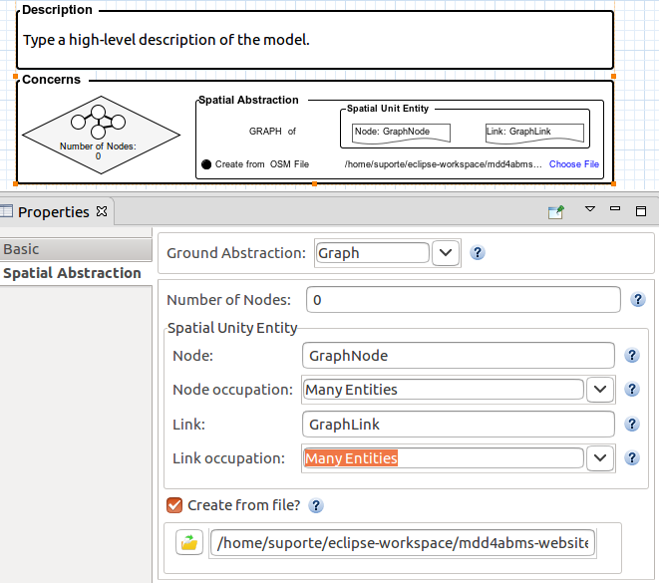Click the Node: GraphNode shape in diagram

pyautogui.click(x=402, y=132)
